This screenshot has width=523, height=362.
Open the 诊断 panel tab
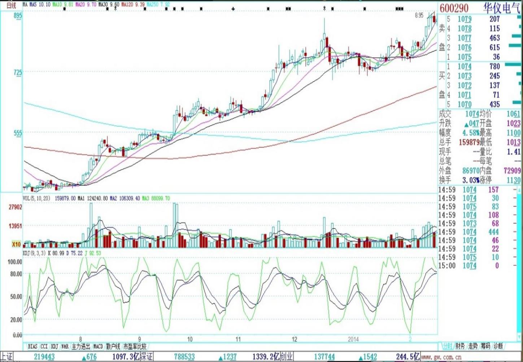pos(498,346)
